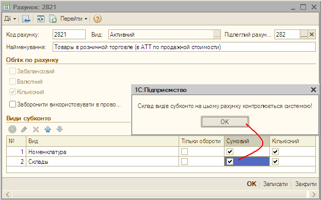Screen dimensions: 321x200
Task: Toggle the Забалансовий checkbox
Action: [x=12, y=71]
